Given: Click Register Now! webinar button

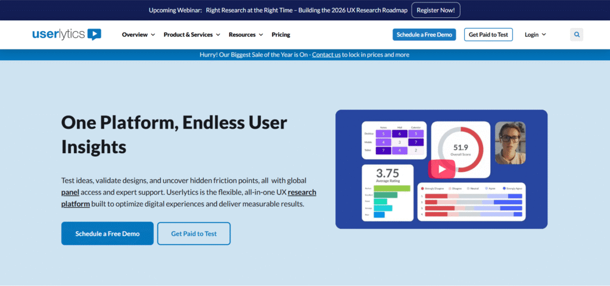Looking at the screenshot, I should coord(435,10).
